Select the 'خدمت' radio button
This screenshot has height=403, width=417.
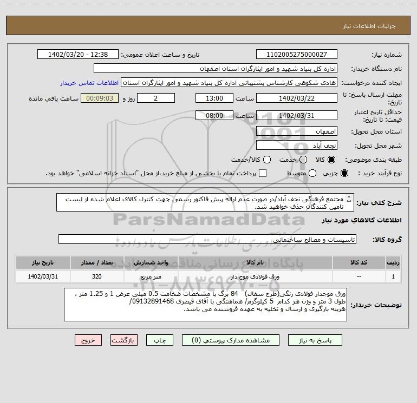coord(303,160)
